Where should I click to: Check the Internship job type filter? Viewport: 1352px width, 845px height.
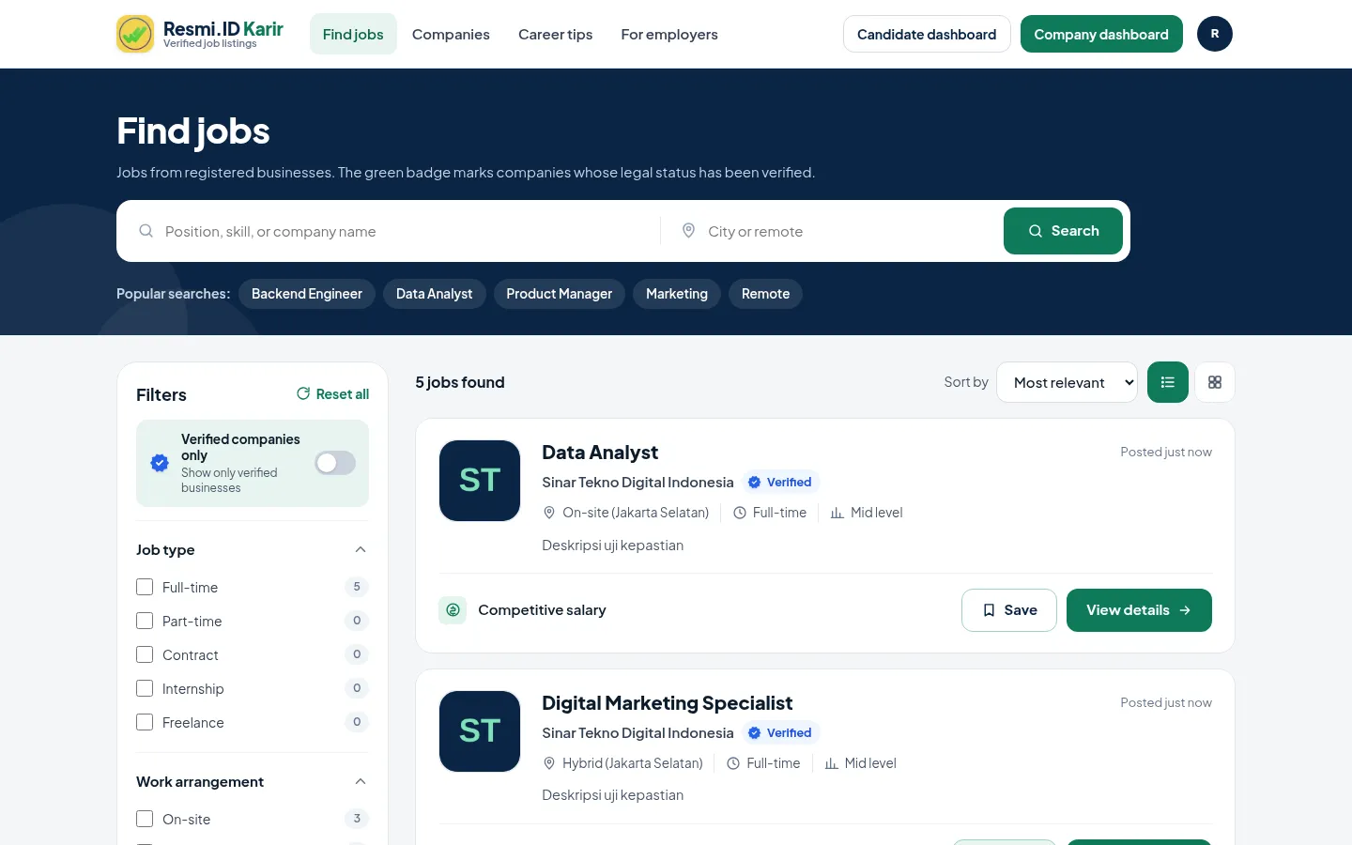(x=145, y=688)
